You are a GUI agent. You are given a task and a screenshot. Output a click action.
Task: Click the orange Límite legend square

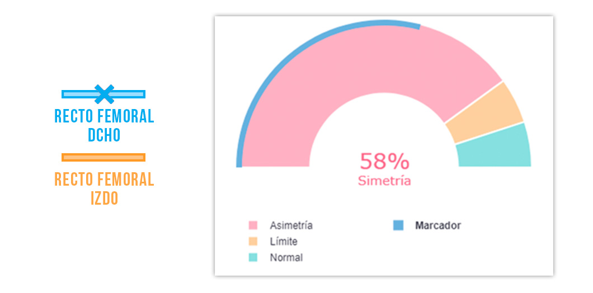click(253, 242)
